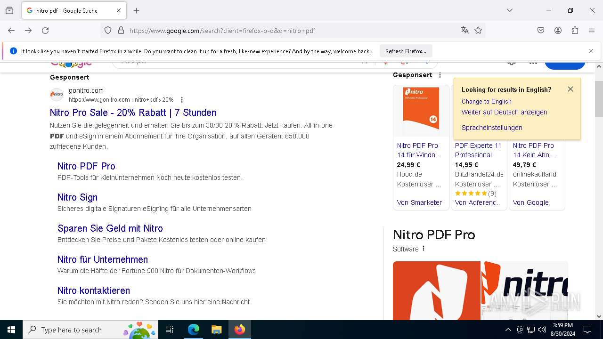
Task: Open sponsored shopping options three dots
Action: pyautogui.click(x=440, y=75)
